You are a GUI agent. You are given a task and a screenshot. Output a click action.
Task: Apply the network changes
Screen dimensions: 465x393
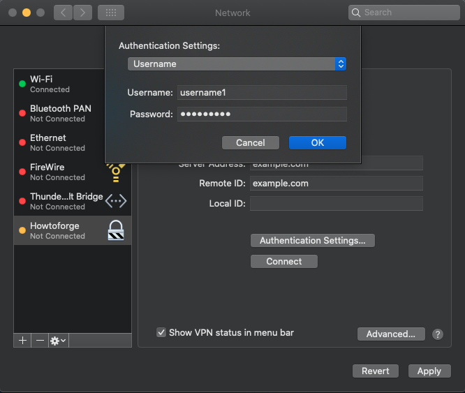429,371
